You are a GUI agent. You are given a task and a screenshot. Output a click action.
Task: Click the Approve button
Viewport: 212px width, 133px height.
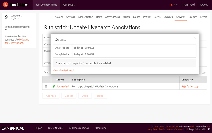51,96
